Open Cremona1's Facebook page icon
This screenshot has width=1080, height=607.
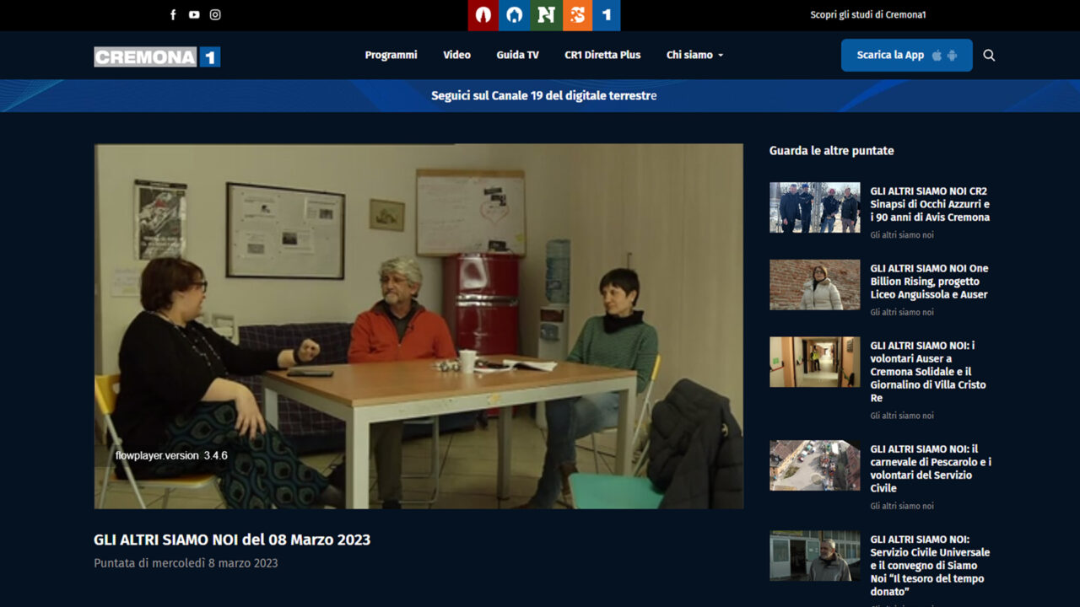click(173, 14)
